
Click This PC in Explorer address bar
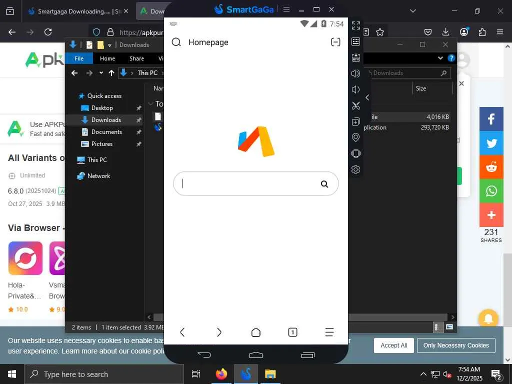pyautogui.click(x=147, y=73)
